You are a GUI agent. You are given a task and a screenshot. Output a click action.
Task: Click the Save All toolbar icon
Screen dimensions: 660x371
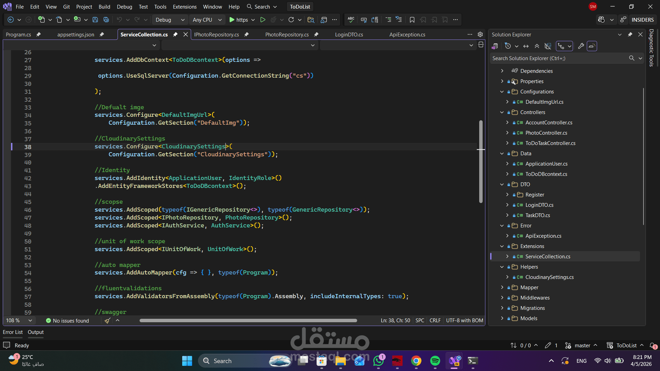tap(106, 20)
